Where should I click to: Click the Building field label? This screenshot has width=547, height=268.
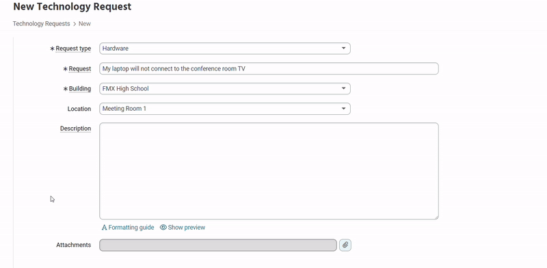pos(80,89)
